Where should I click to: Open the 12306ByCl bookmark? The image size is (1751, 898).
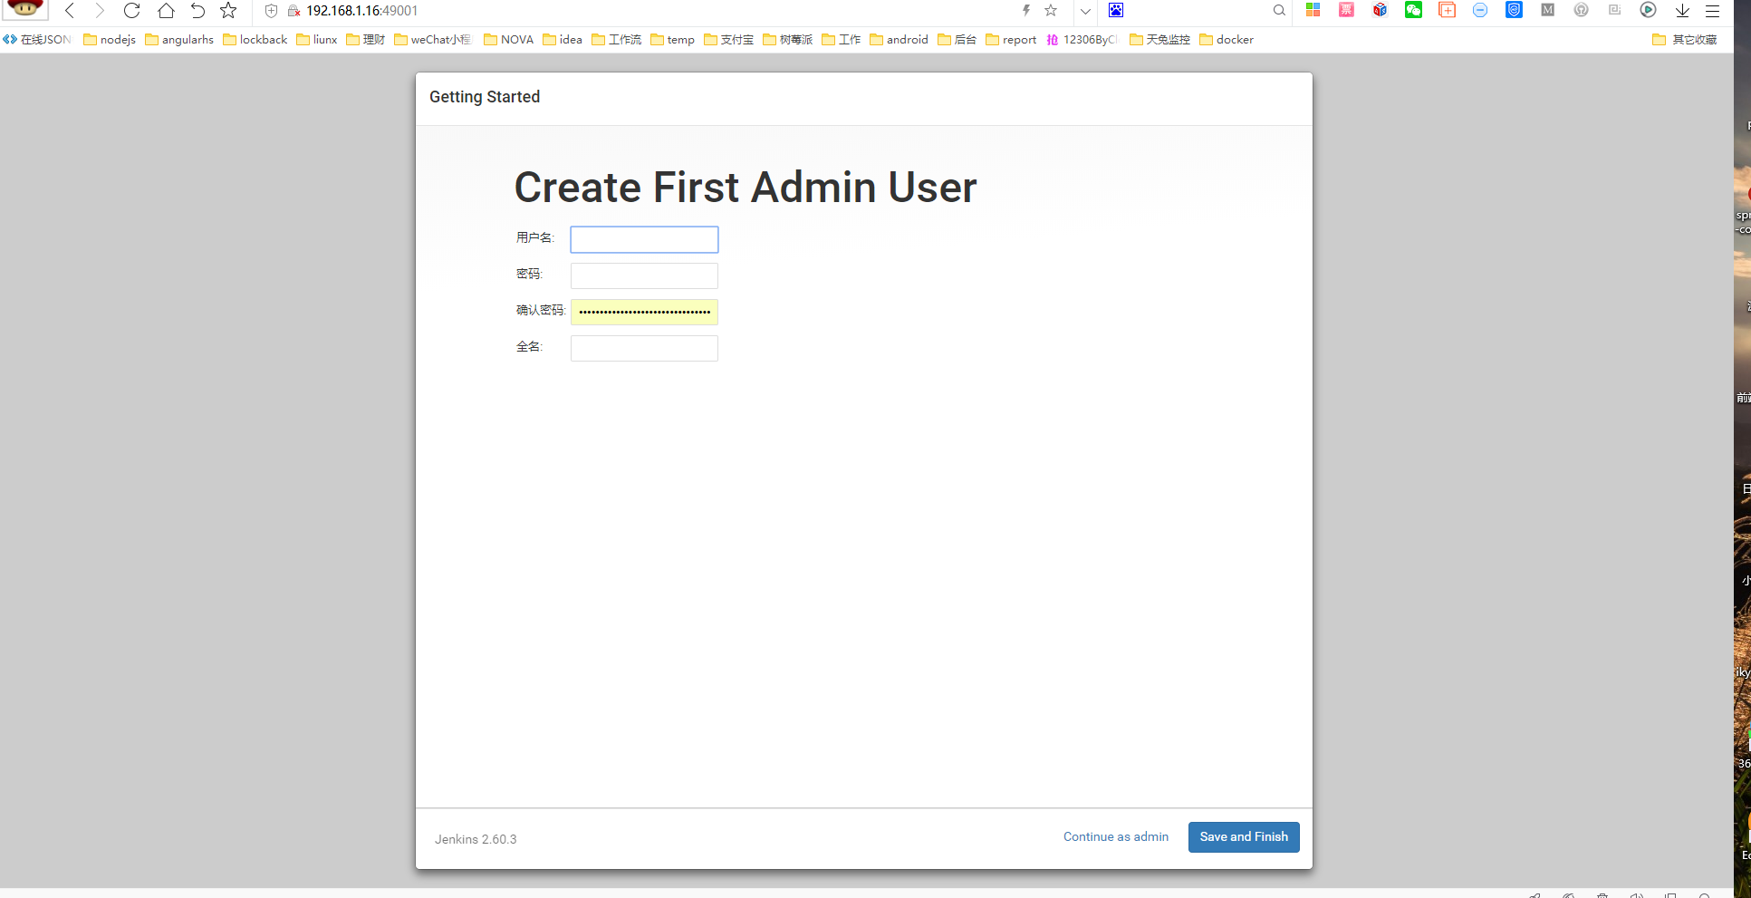pyautogui.click(x=1082, y=40)
